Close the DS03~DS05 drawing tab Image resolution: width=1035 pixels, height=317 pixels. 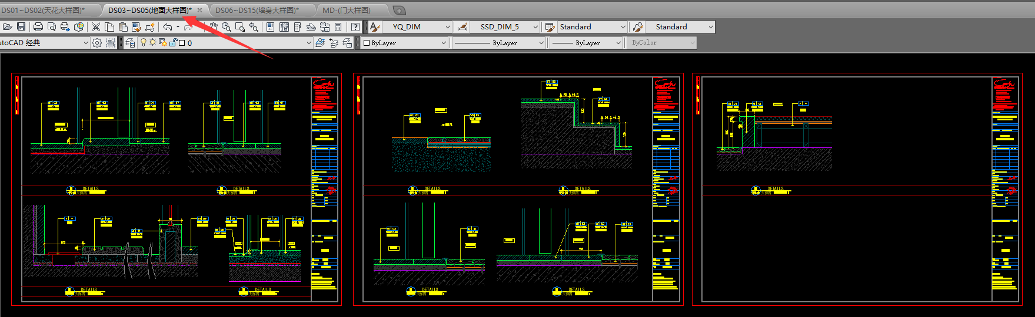199,11
